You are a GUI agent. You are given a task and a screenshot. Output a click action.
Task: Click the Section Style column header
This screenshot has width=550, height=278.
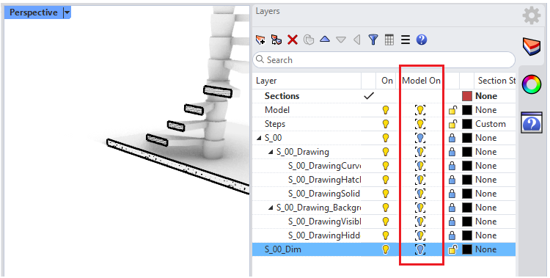click(496, 81)
